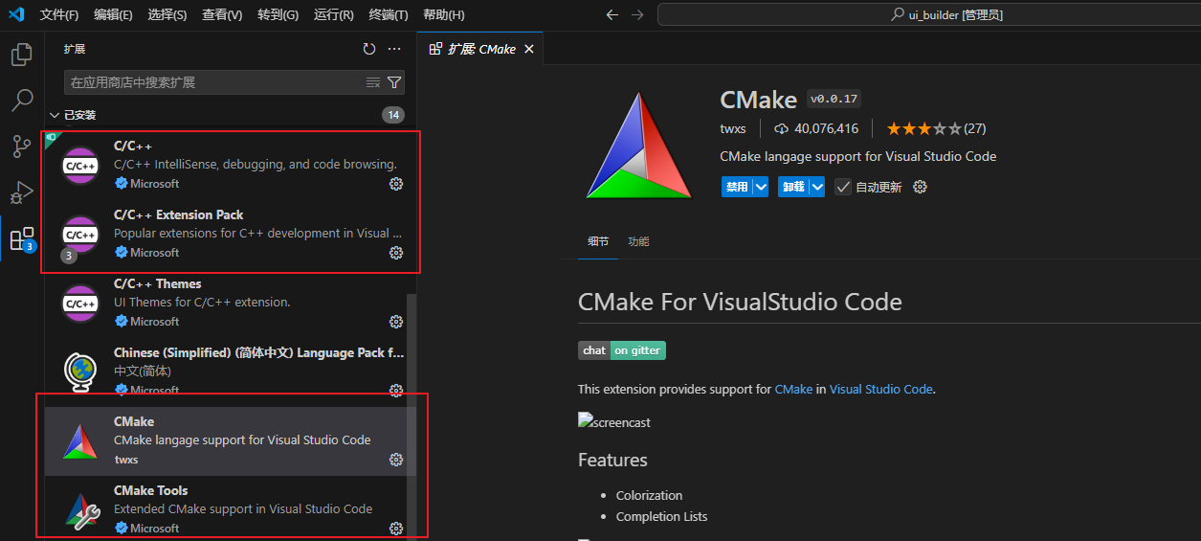Open the Explorer view in activity bar
Viewport: 1201px width, 541px height.
point(21,55)
